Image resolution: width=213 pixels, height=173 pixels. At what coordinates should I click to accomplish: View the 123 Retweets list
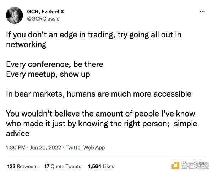(x=22, y=166)
